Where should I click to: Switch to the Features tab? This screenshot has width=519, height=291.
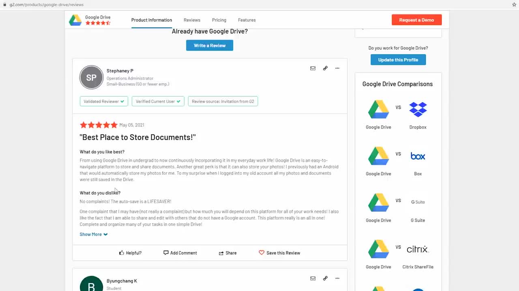[247, 20]
